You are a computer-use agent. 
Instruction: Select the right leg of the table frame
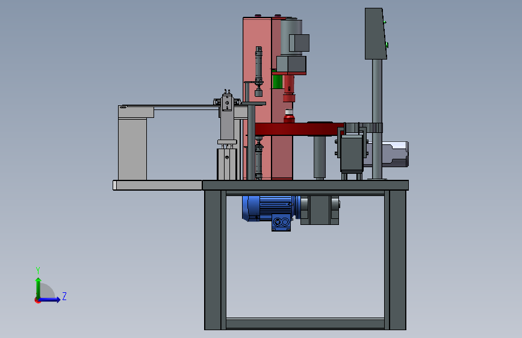click(396, 260)
